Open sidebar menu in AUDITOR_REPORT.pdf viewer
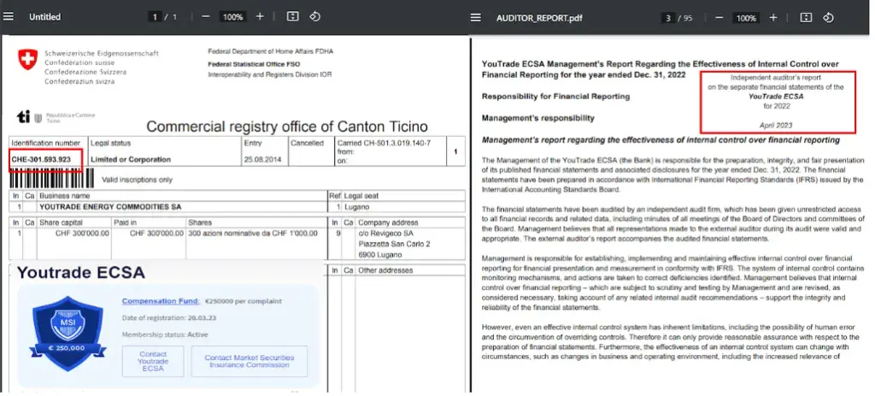This screenshot has height=396, width=875. coord(475,18)
